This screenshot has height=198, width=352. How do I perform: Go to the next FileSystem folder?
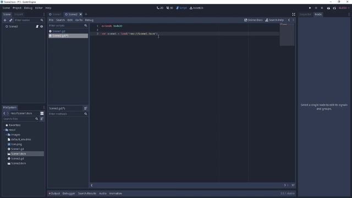pyautogui.click(x=8, y=113)
